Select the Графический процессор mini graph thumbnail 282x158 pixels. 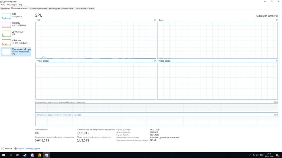6,52
